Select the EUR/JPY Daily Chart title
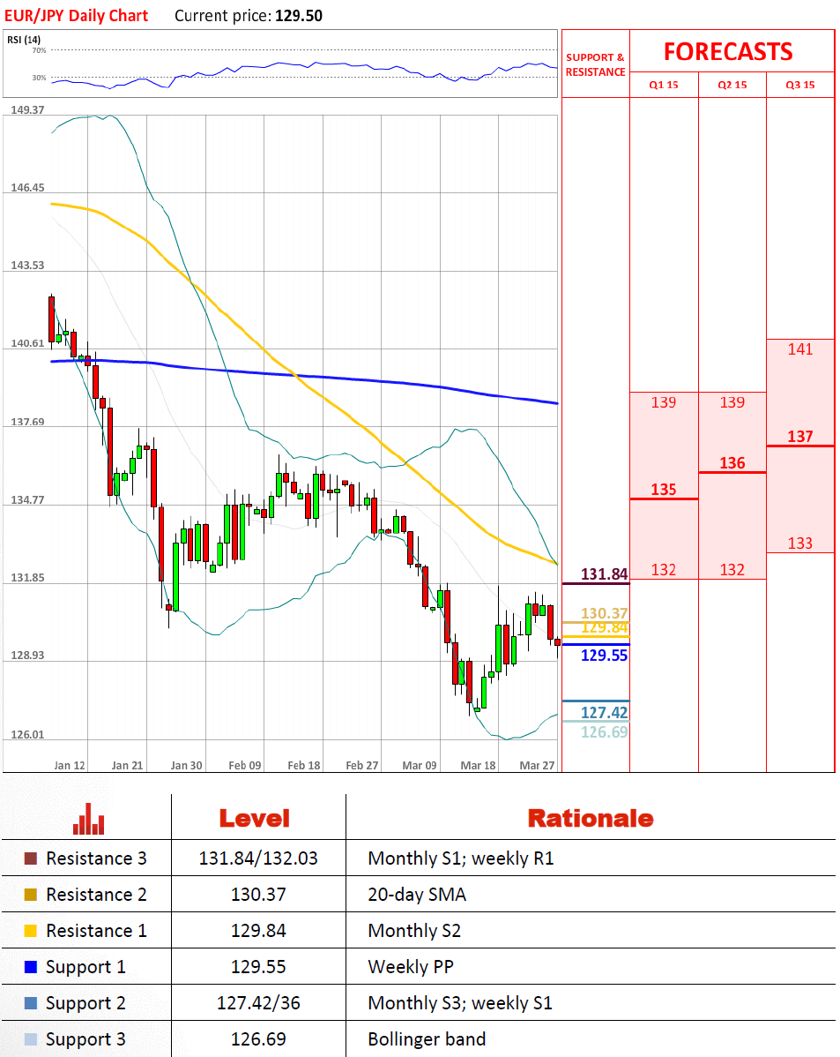Screen dimensions: 840x1057 coord(76,16)
